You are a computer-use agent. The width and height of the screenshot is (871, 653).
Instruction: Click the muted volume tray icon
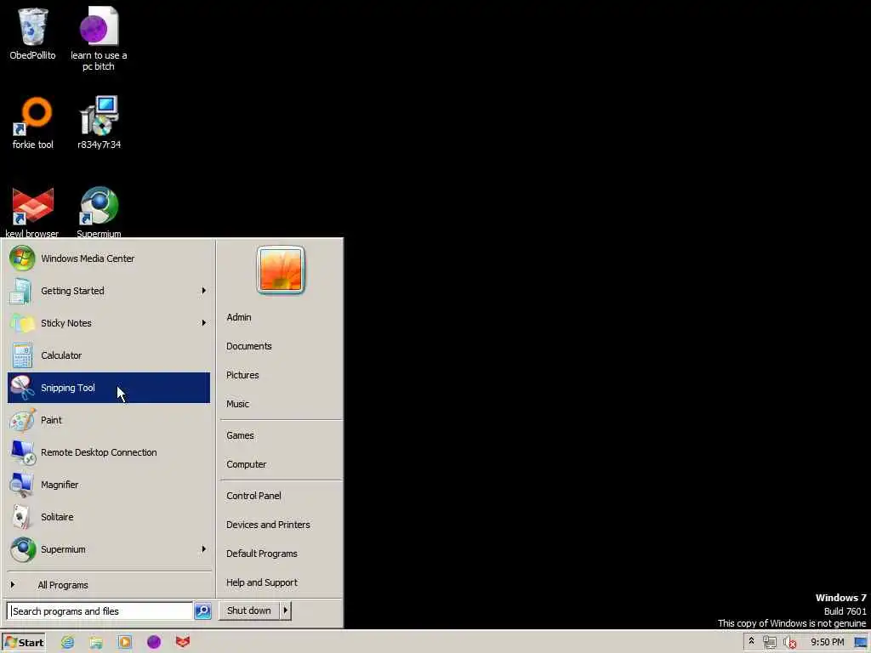(789, 643)
